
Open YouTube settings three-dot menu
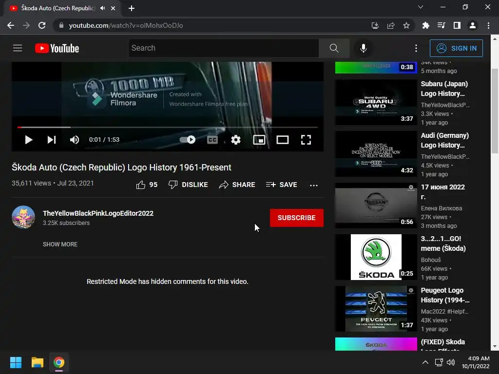pyautogui.click(x=416, y=48)
